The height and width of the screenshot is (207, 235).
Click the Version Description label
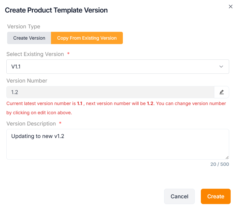[31, 124]
